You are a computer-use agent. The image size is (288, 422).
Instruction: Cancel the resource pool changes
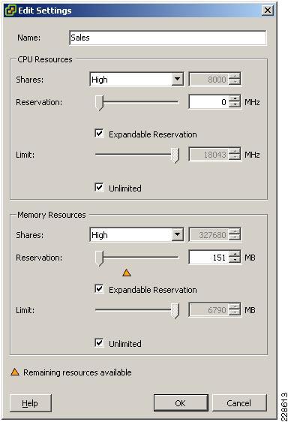239,403
